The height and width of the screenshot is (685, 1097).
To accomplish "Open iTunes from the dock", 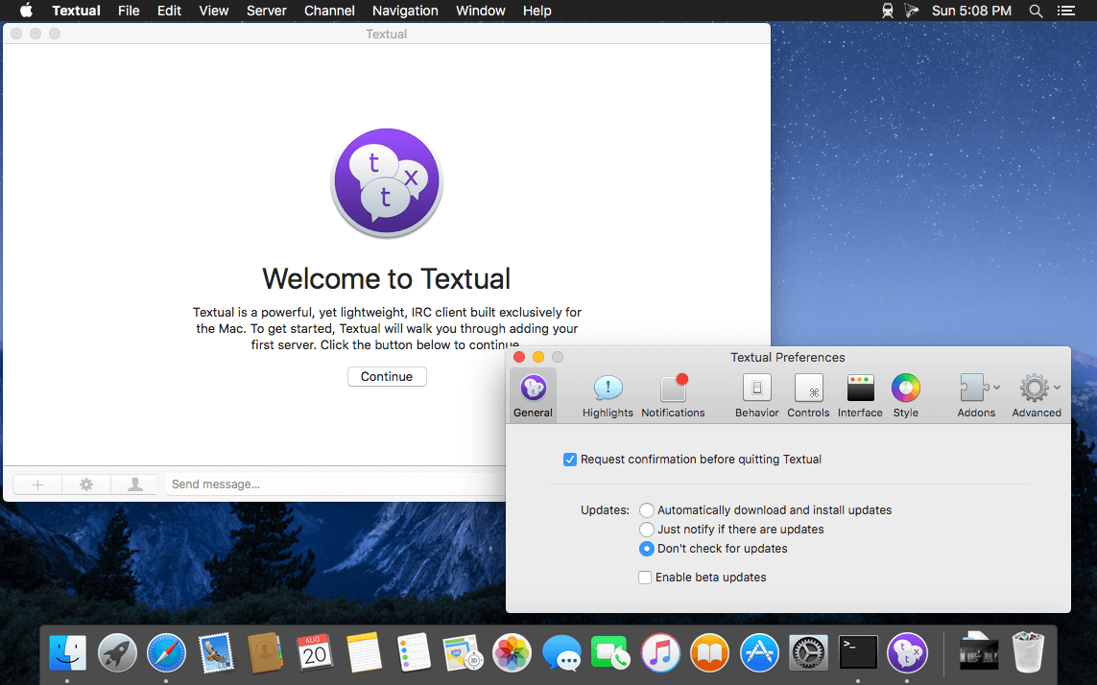I will 660,653.
